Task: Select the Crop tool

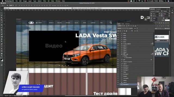Action: (x=2, y=20)
